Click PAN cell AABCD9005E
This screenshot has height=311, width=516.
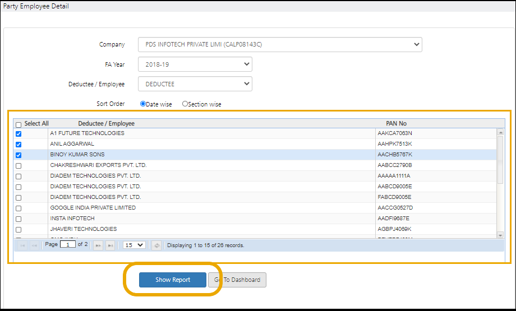(x=436, y=187)
